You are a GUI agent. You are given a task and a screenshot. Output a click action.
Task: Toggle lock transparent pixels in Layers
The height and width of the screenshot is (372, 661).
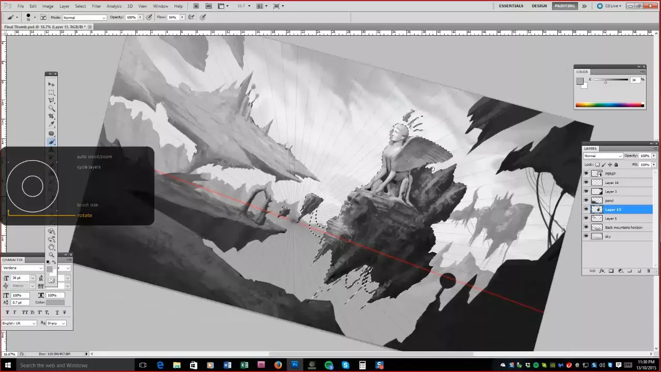[x=597, y=164]
